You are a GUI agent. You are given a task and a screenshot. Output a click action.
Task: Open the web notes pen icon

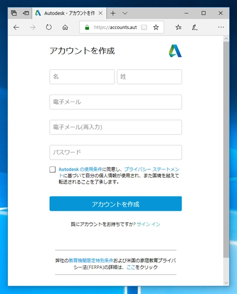pos(195,28)
